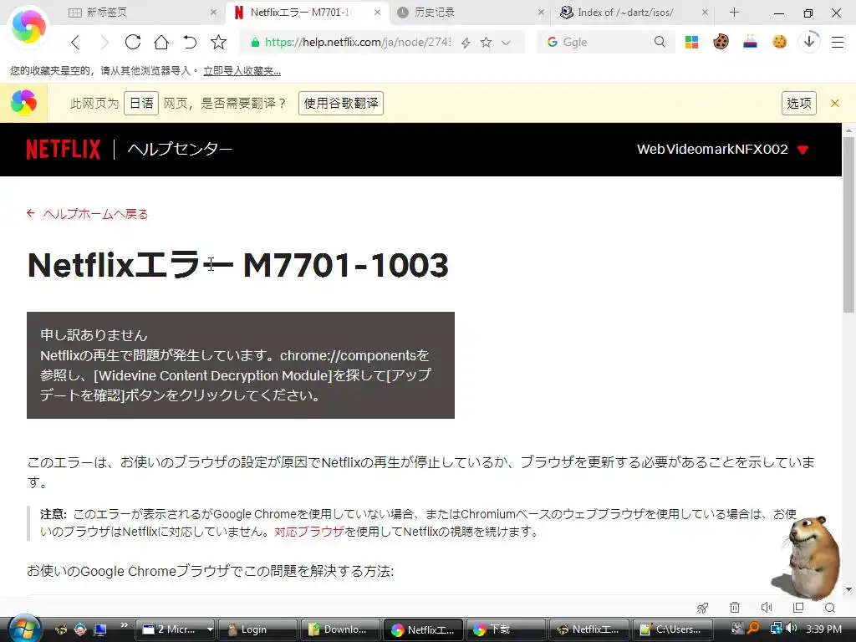856x642 pixels.
Task: Click the ヘルプセンター header link
Action: [x=180, y=149]
